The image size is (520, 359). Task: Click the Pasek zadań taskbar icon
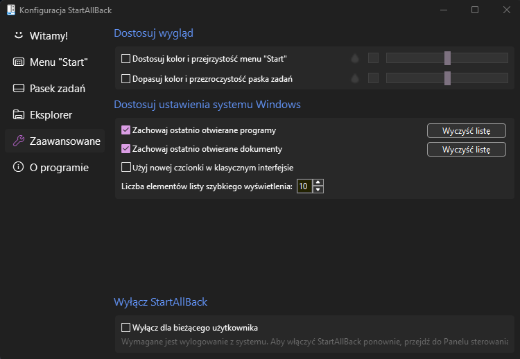tap(19, 88)
